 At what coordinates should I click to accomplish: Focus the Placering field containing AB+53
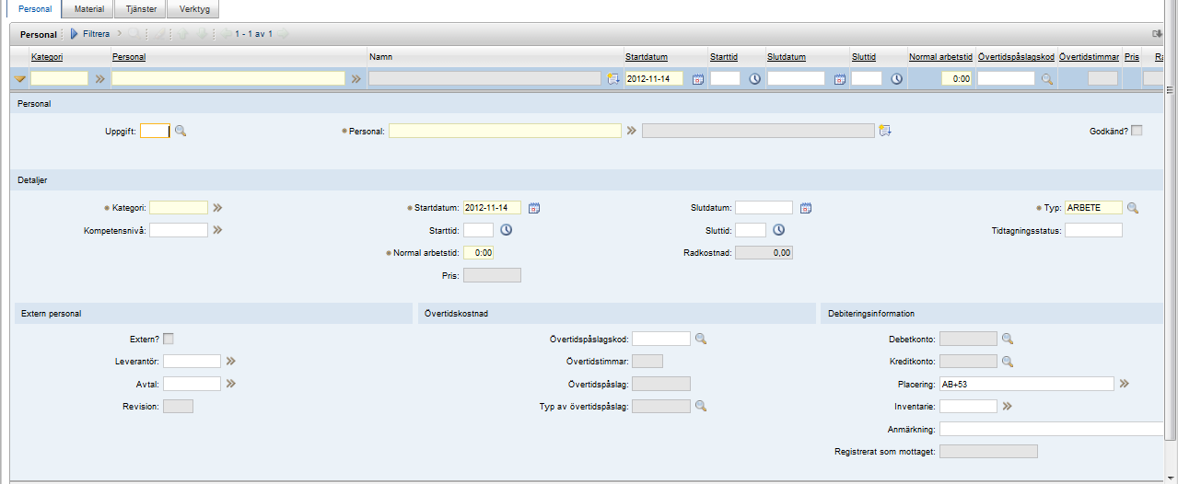pyautogui.click(x=1027, y=383)
